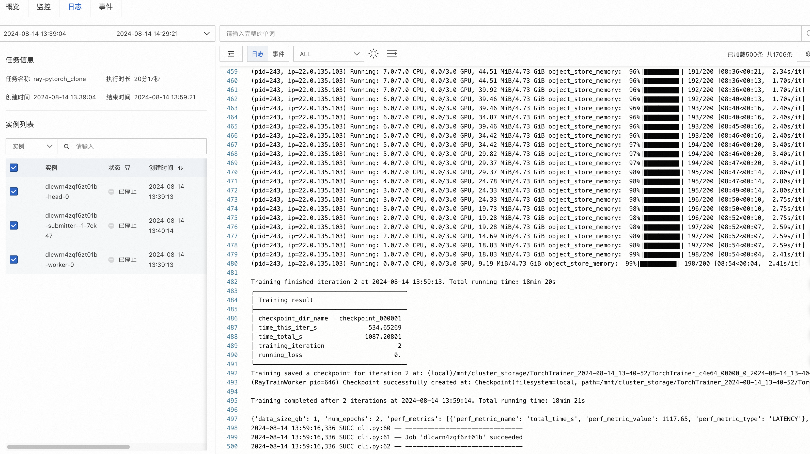810x454 pixels.
Task: Click the log keyword search field
Action: pos(509,34)
